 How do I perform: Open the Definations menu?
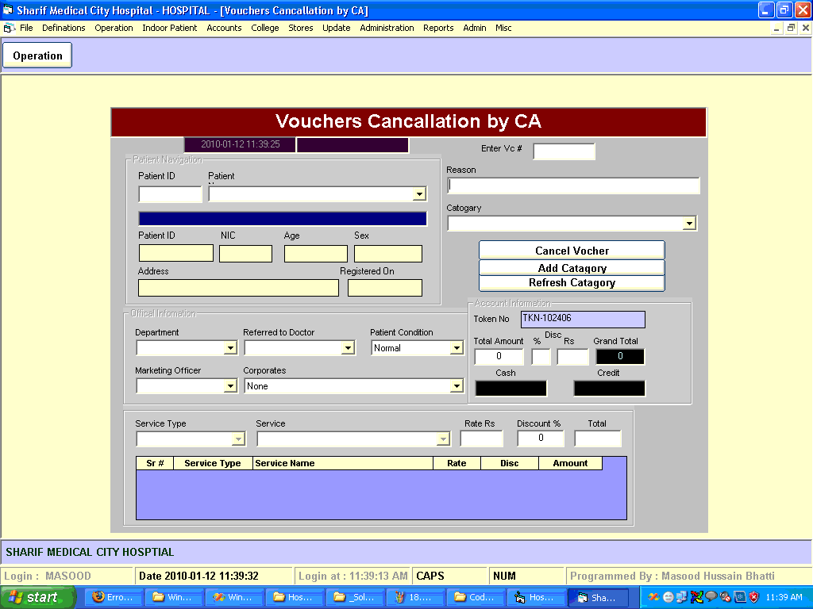tap(64, 28)
